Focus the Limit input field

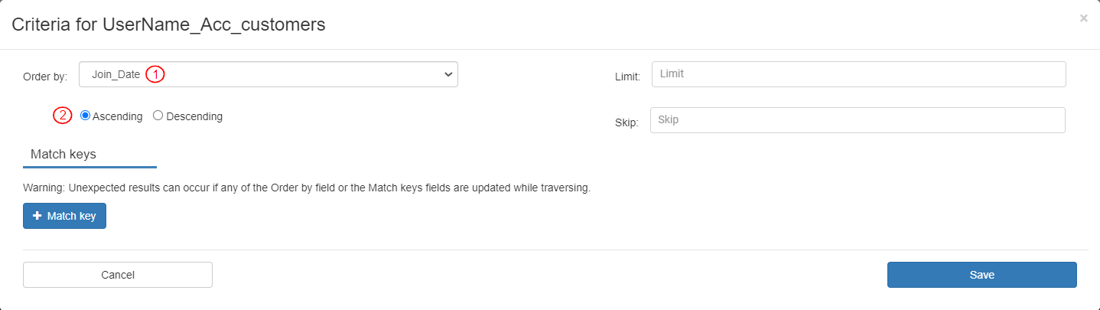click(x=858, y=74)
